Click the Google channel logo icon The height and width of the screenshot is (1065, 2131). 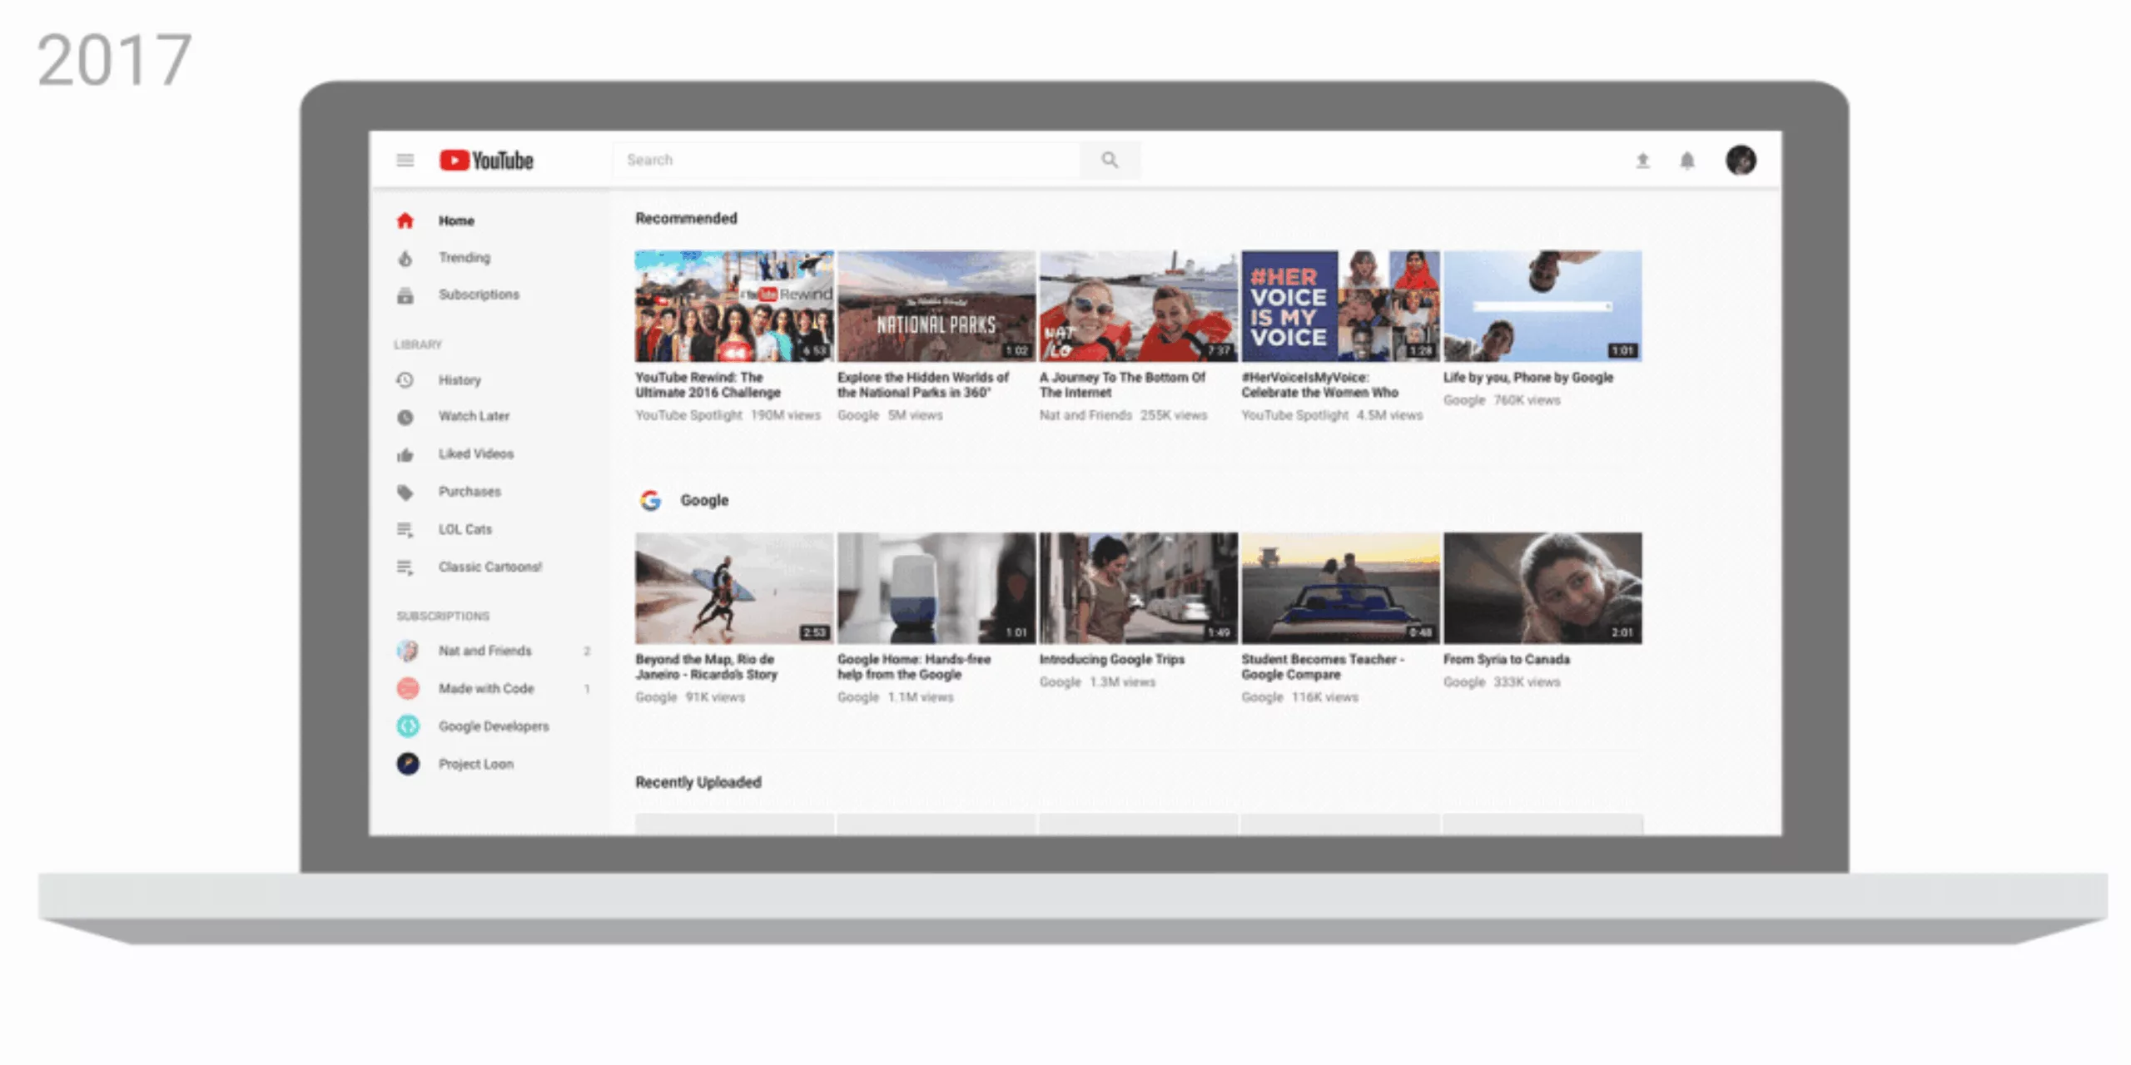tap(650, 500)
